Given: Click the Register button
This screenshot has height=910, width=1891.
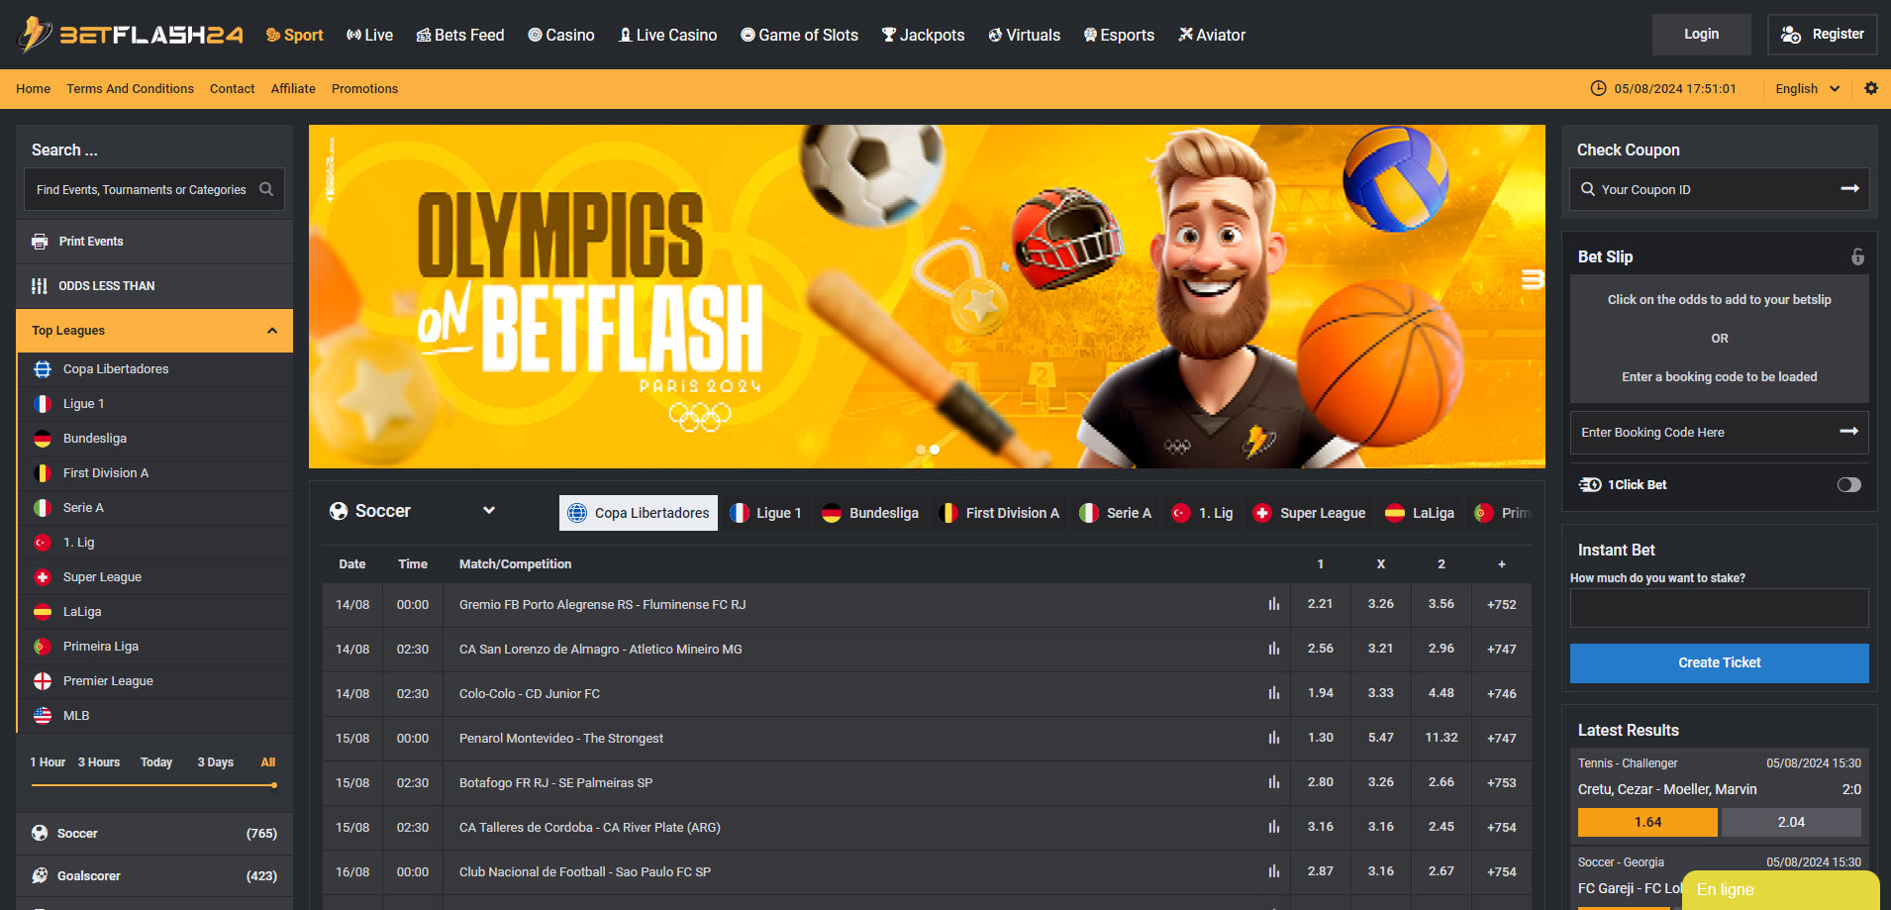Looking at the screenshot, I should (1823, 34).
